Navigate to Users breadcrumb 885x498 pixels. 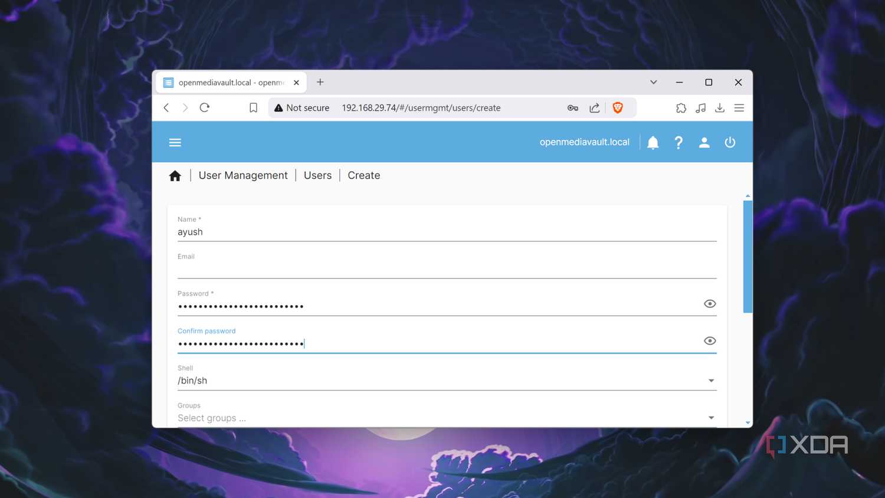coord(317,175)
